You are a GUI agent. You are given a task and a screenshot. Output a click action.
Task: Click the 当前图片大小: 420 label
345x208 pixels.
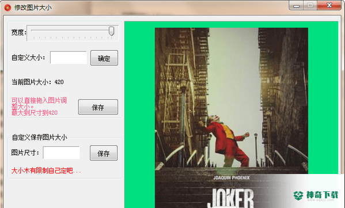coord(37,82)
